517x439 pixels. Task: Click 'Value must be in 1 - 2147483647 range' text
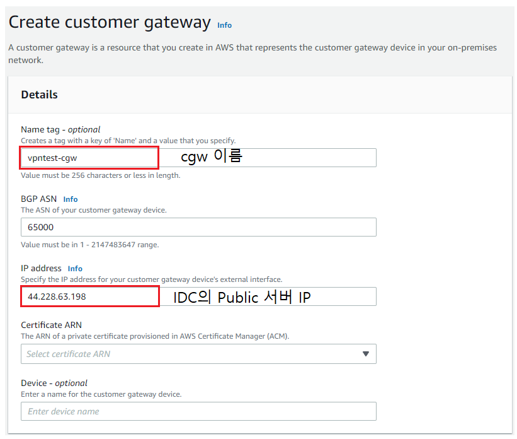[89, 245]
